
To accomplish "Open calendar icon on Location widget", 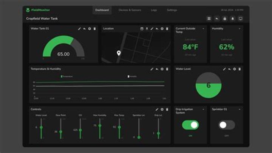I will (142, 29).
